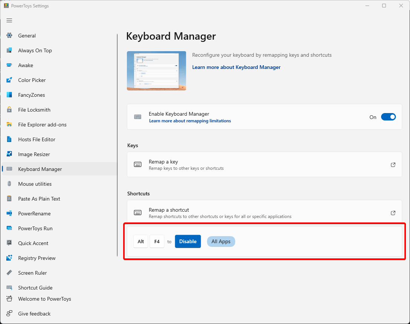
Task: Click the Quick Accent icon
Action: coord(9,243)
